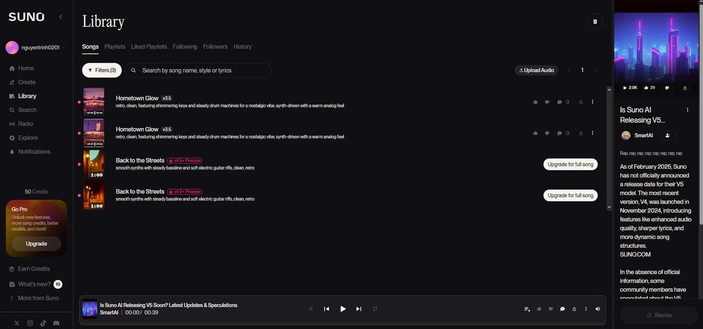Open more options for lower Hometown Glow
This screenshot has width=703, height=329.
point(592,133)
